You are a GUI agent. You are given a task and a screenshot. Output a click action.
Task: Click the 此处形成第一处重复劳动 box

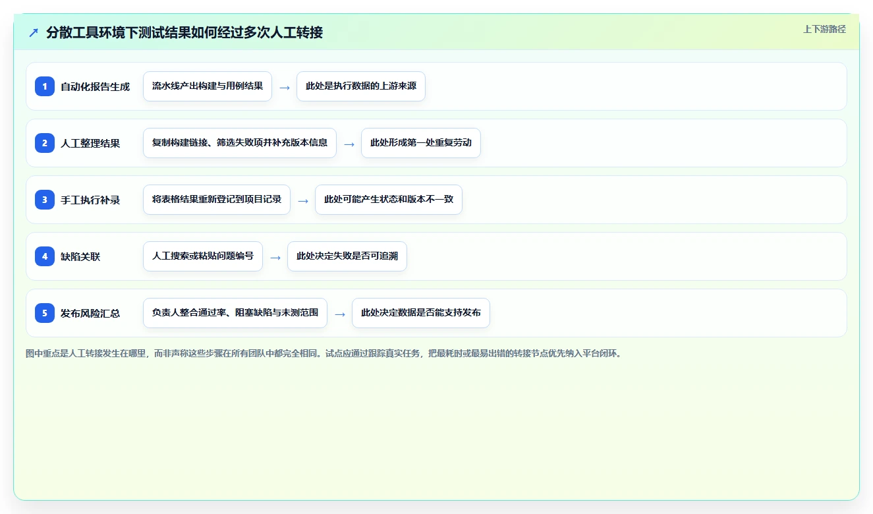point(421,143)
